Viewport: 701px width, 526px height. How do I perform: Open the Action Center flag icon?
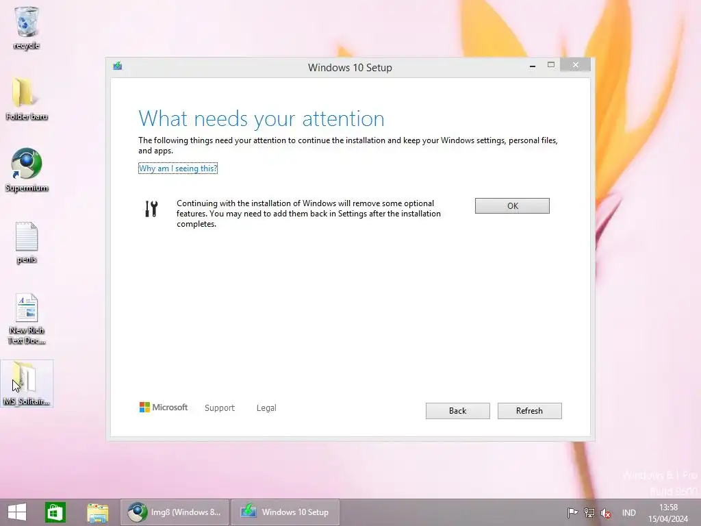coord(572,512)
